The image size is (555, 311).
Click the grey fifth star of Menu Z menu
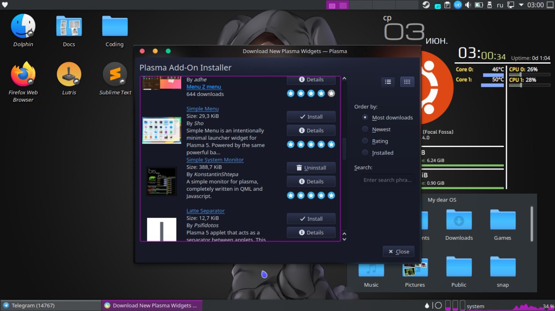(331, 93)
